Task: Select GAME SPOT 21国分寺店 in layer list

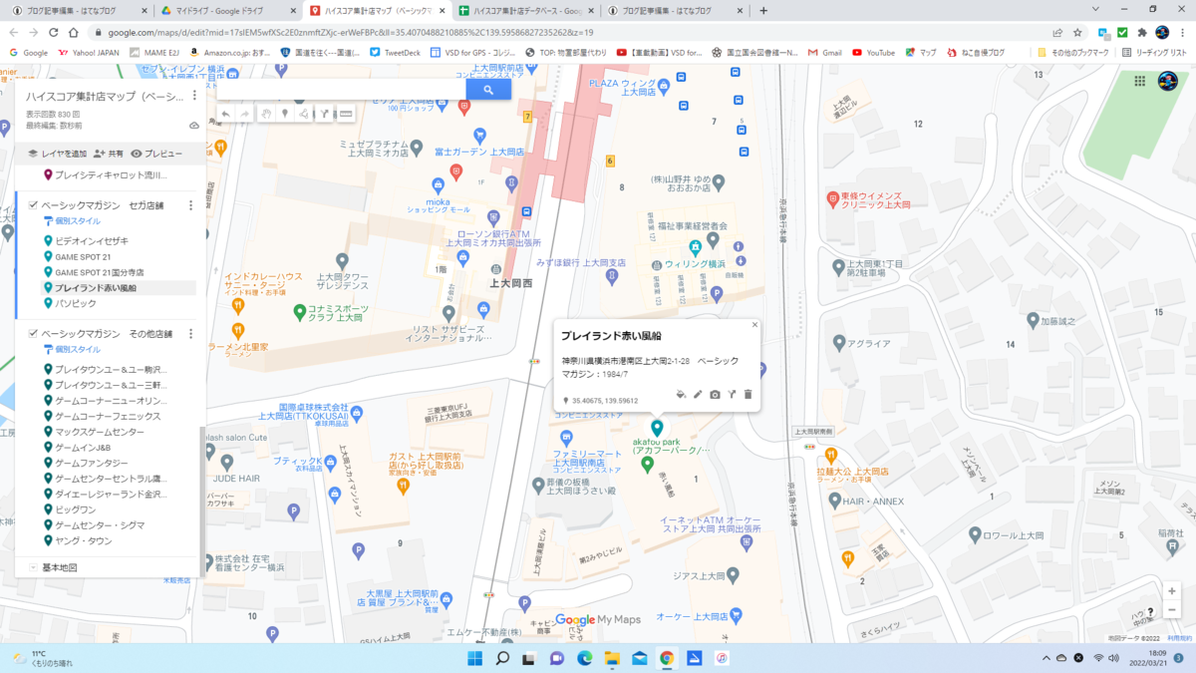Action: [99, 272]
